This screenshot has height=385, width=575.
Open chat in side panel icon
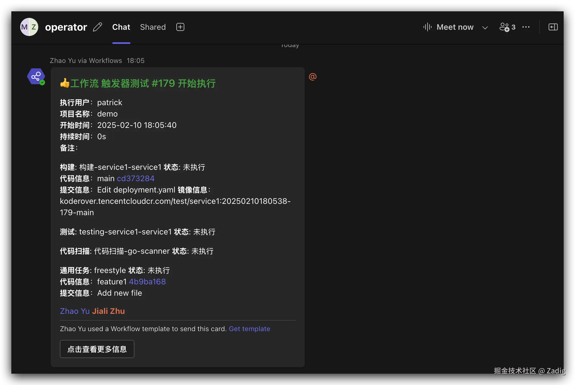click(553, 27)
